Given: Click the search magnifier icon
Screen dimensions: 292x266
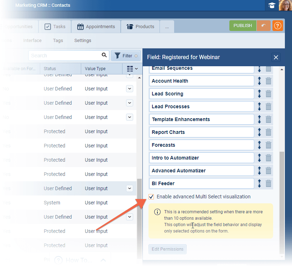Looking at the screenshot, I should 104,55.
